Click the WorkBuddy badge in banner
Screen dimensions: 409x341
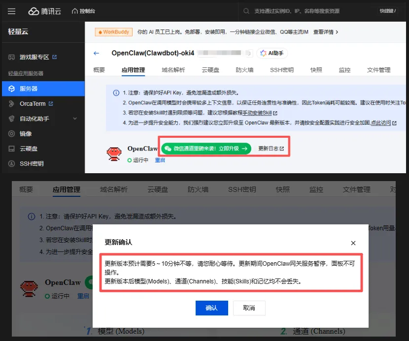(114, 32)
